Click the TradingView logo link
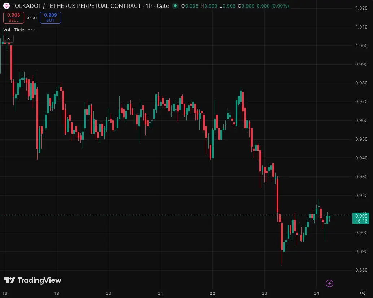The width and height of the screenshot is (373, 298). coord(33,280)
